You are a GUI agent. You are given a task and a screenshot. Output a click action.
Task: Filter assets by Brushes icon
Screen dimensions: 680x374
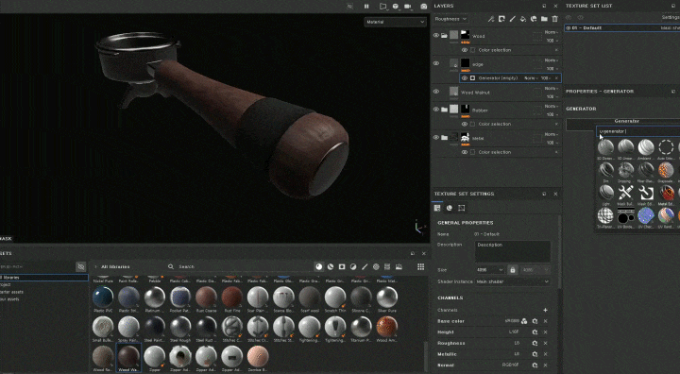click(x=365, y=267)
